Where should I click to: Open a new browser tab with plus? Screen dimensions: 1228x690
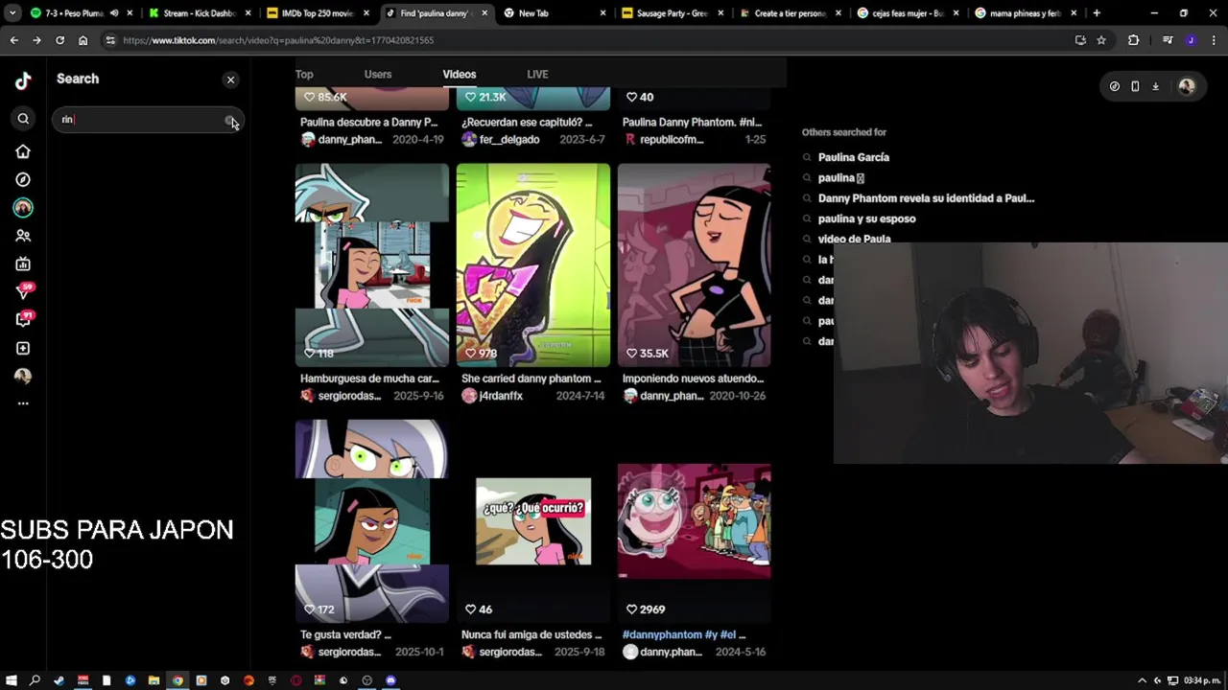[x=1097, y=13]
